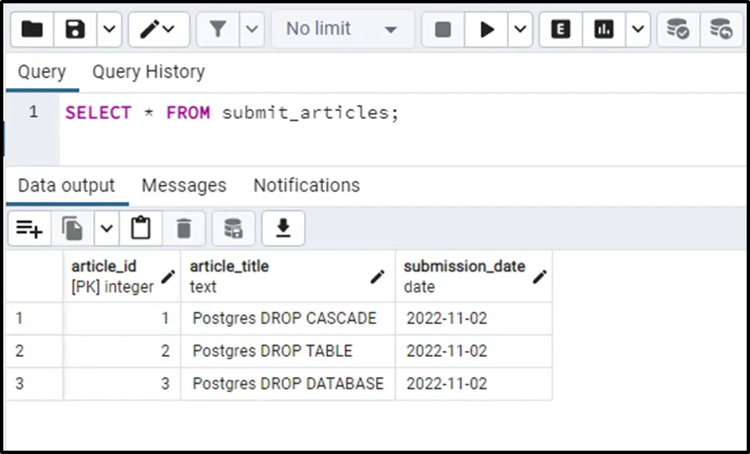Click the Open File folder icon

coord(32,29)
